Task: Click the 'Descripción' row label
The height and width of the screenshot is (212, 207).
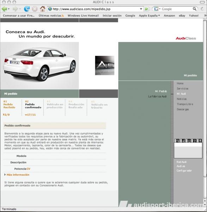Action: click(x=18, y=163)
